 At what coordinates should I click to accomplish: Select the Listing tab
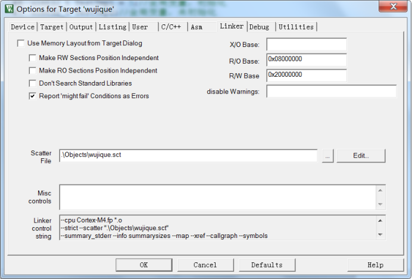click(x=113, y=27)
